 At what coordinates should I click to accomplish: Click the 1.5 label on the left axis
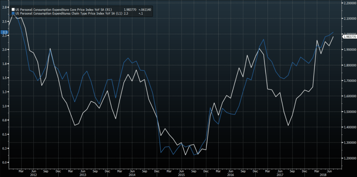click(4, 78)
